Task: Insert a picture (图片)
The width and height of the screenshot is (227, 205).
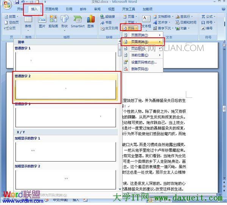Action: (x=42, y=22)
